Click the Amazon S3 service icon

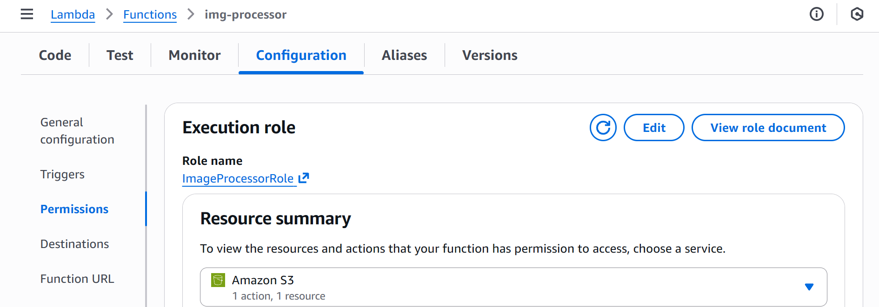218,280
